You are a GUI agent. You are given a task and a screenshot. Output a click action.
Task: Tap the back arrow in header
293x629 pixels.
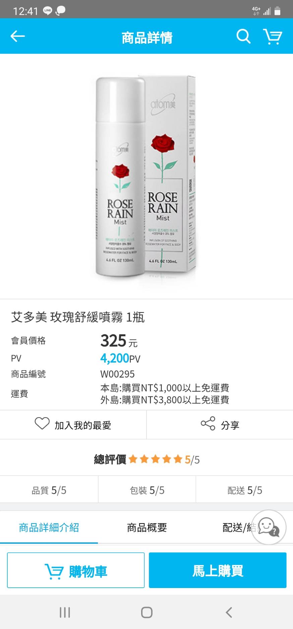[x=18, y=36]
